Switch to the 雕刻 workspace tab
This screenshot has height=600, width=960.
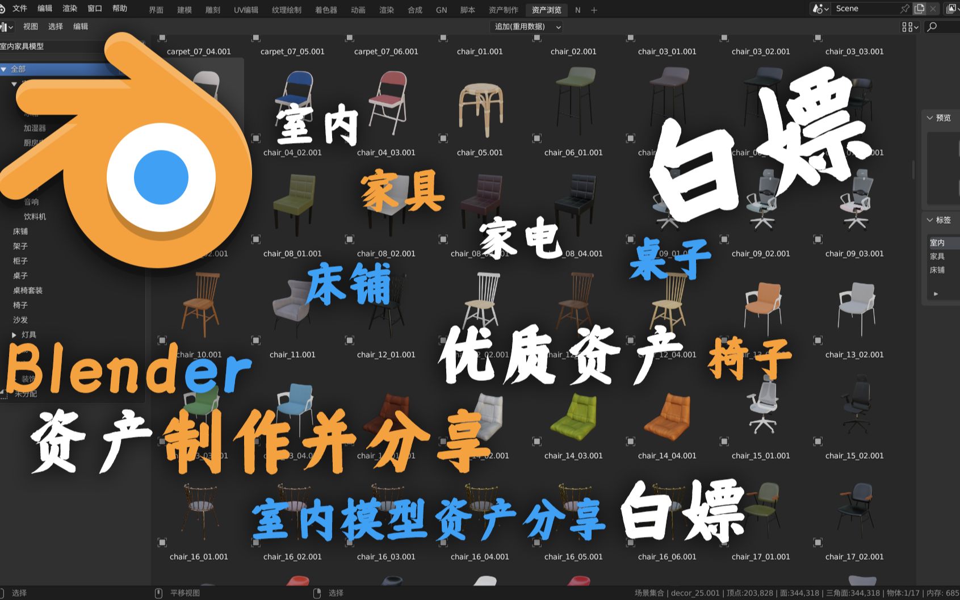pyautogui.click(x=213, y=10)
